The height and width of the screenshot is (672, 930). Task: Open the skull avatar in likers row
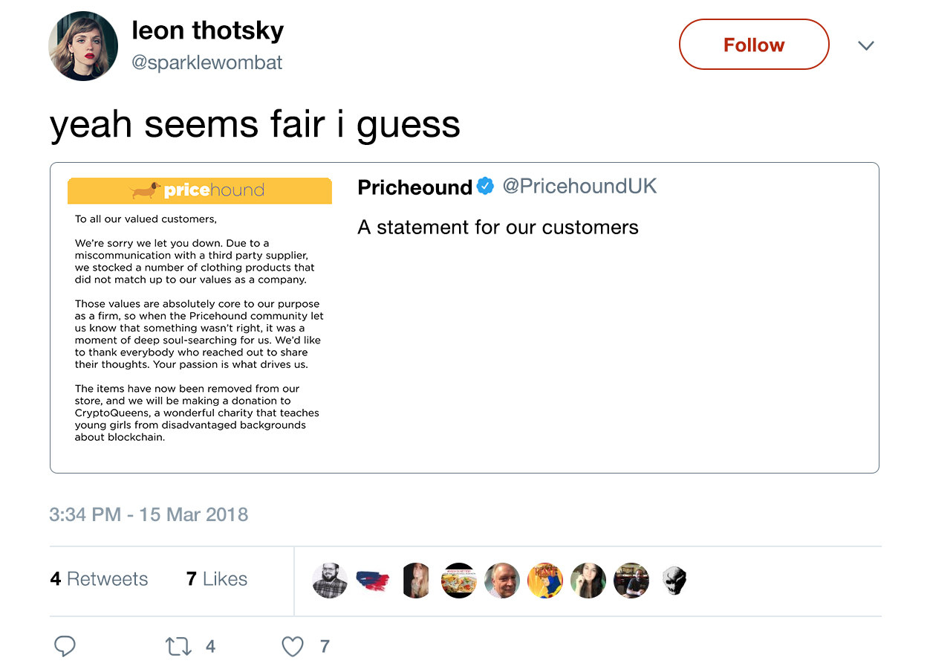[x=674, y=581]
